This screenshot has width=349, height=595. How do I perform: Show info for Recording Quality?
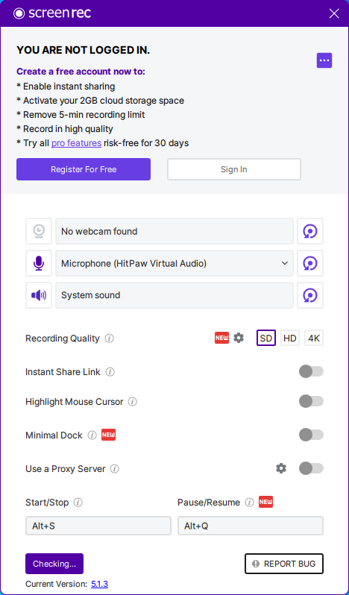click(110, 338)
